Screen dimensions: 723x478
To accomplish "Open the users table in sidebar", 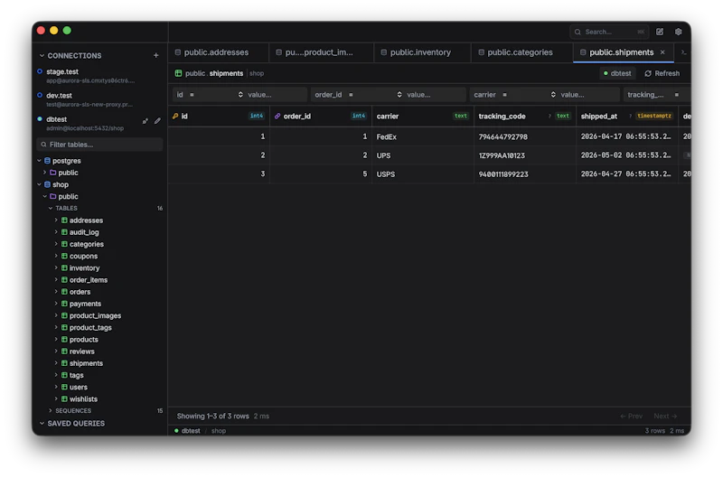I will pos(78,388).
